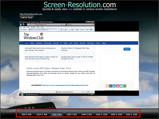The height and width of the screenshot is (119, 159).
Task: Open the Downloads nav menu item
Action: tap(48, 43)
